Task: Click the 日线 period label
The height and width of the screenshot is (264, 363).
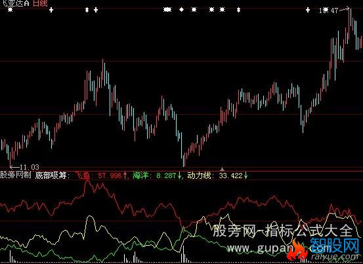Action: pos(40,3)
